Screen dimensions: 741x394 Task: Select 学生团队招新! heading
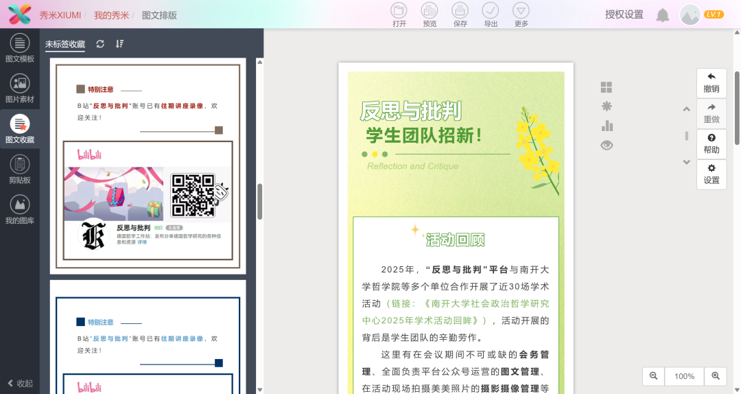pos(424,136)
